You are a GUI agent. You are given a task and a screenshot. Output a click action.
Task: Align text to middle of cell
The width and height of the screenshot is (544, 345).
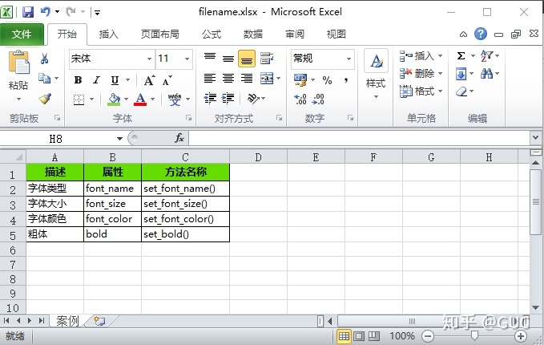pyautogui.click(x=228, y=58)
